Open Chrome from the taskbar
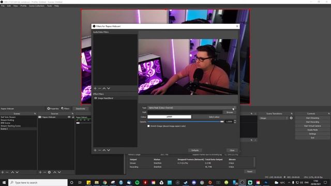 tap(105, 182)
